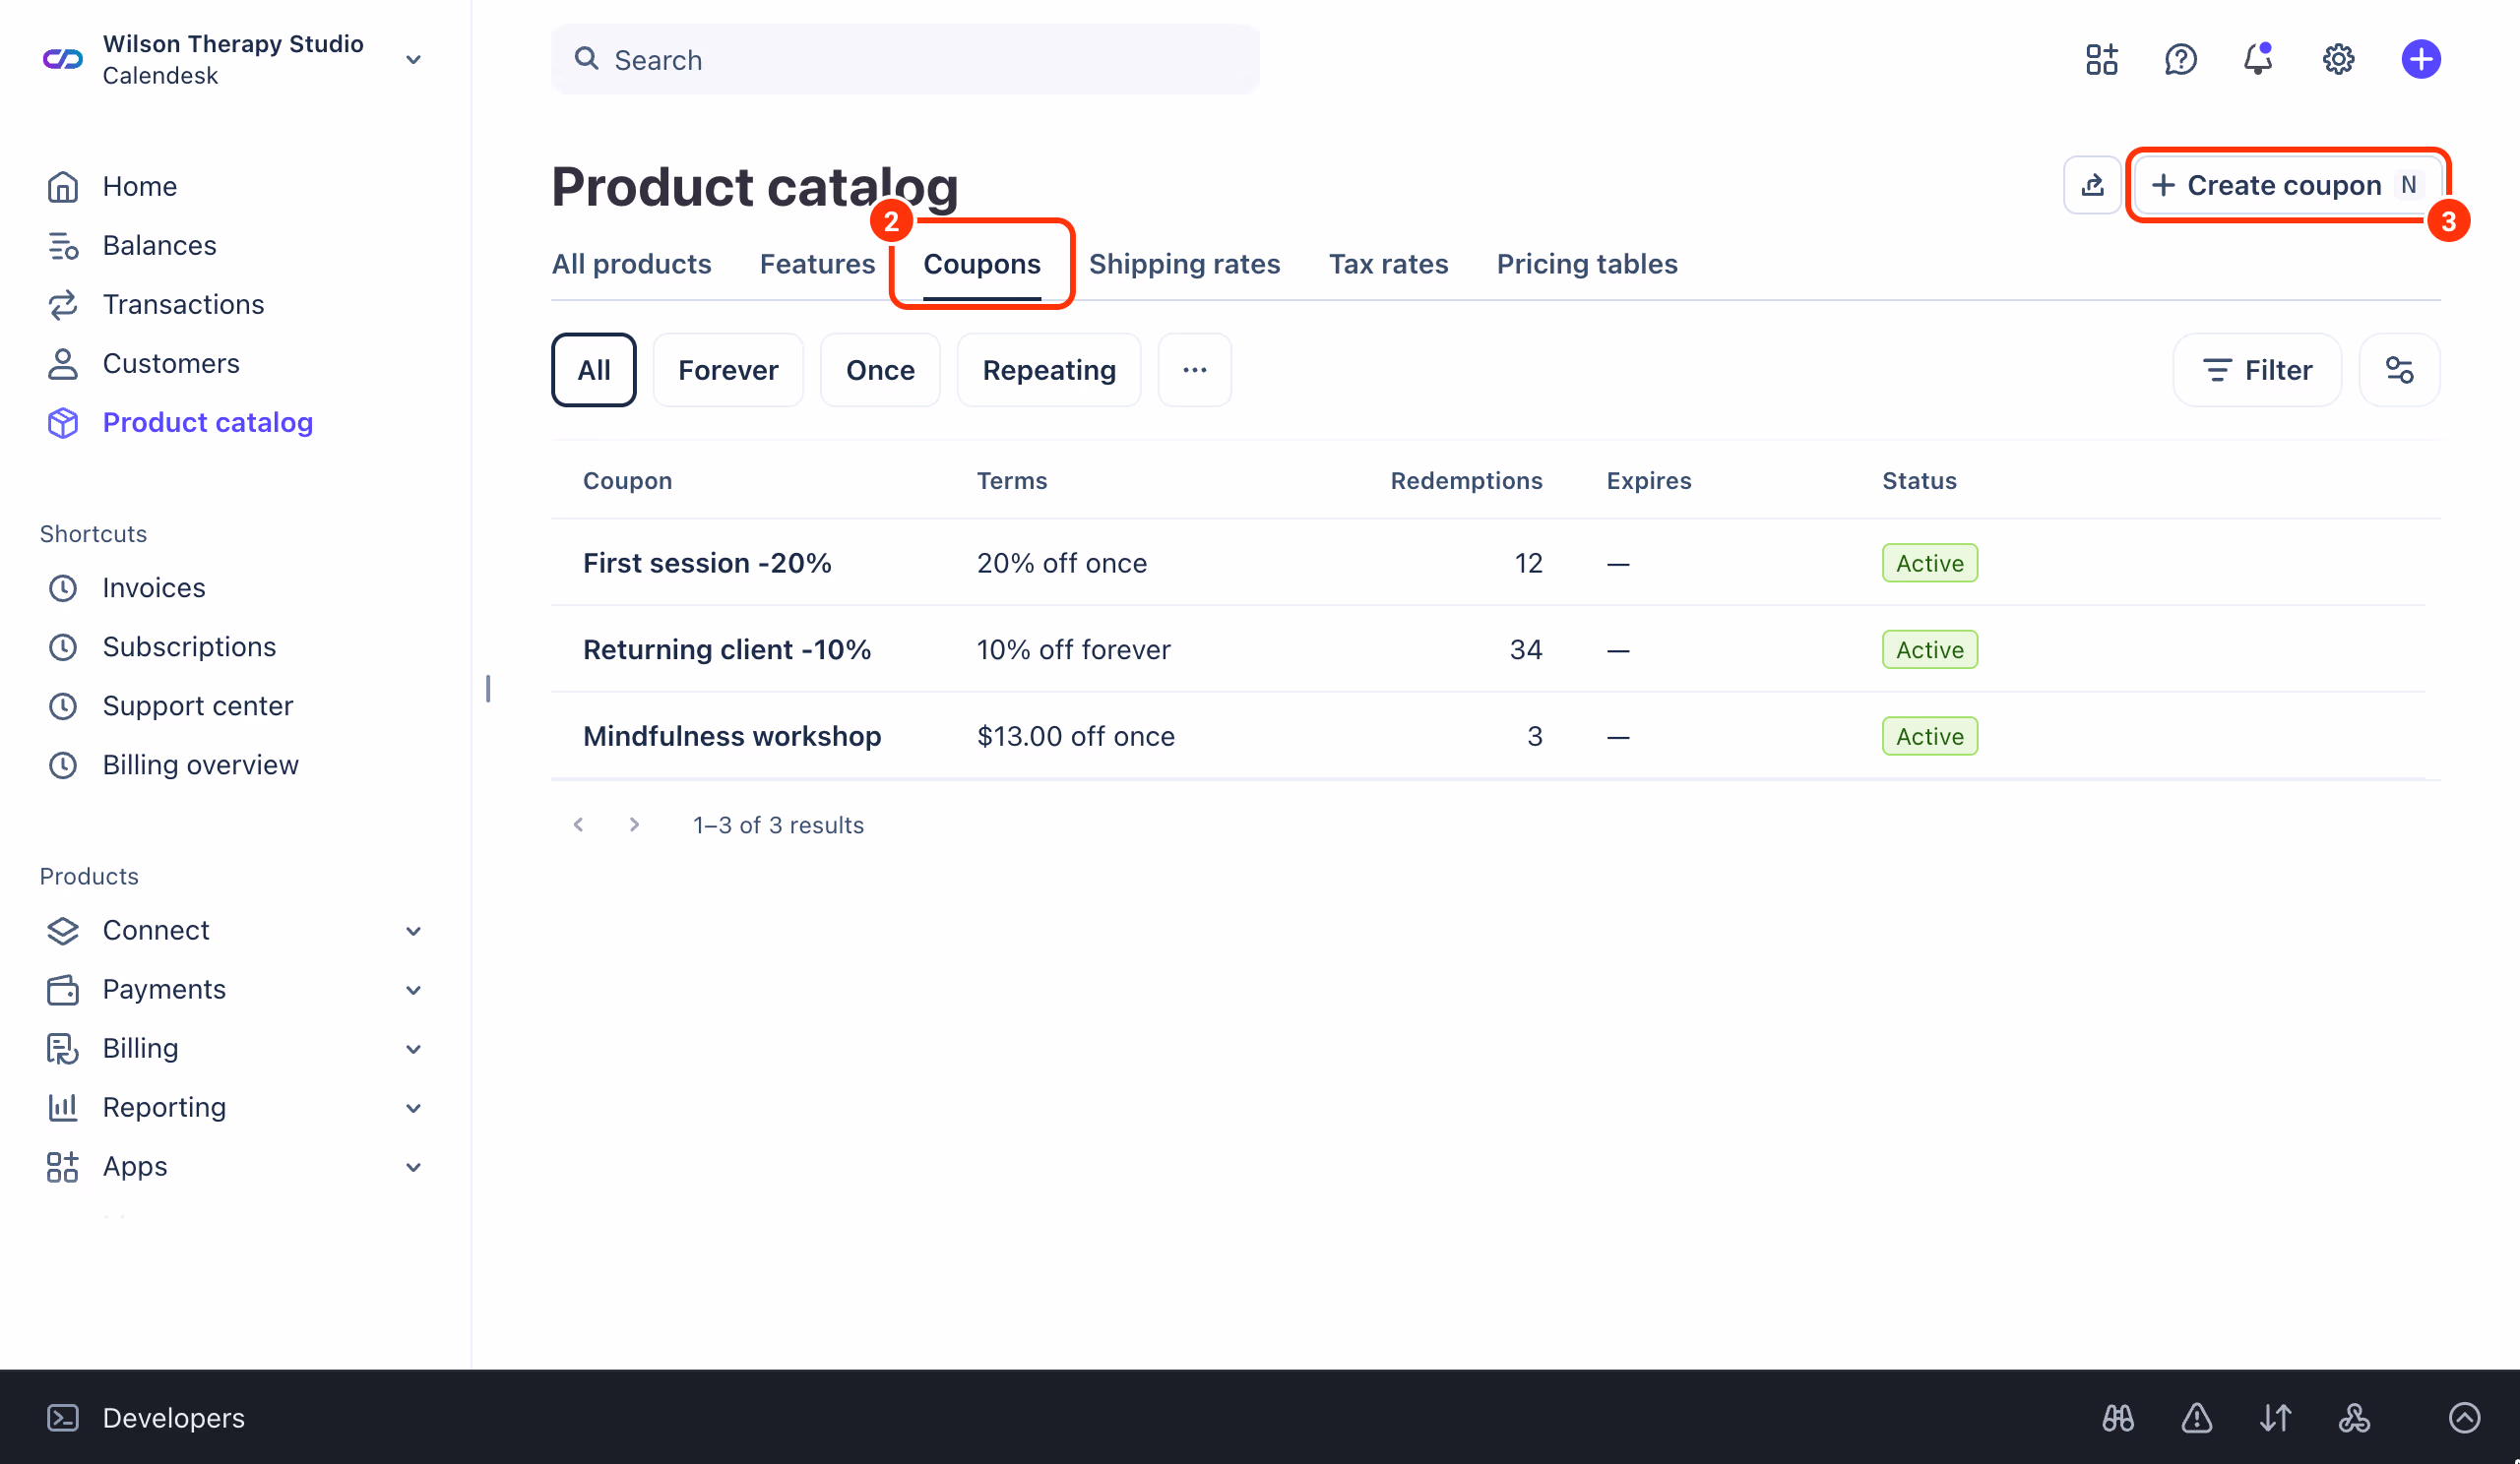
Task: Click the up-down arrows icon in developer bar
Action: (x=2275, y=1417)
